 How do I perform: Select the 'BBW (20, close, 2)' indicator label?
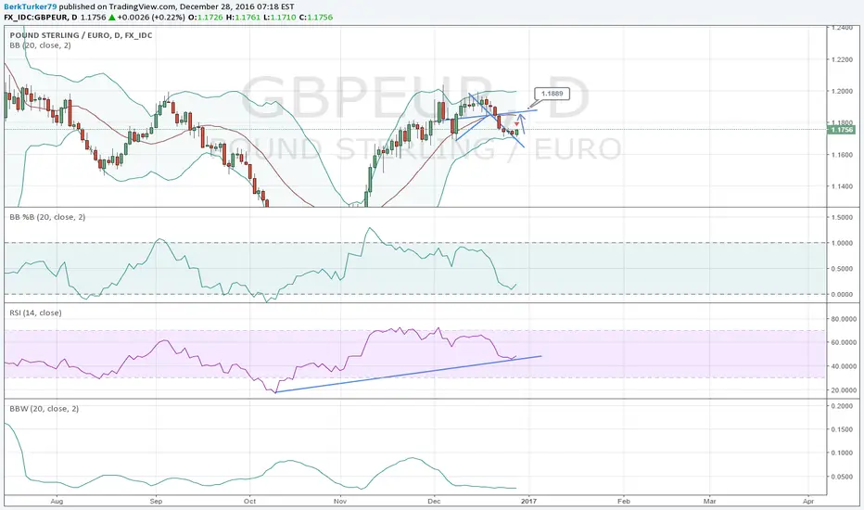(44, 409)
